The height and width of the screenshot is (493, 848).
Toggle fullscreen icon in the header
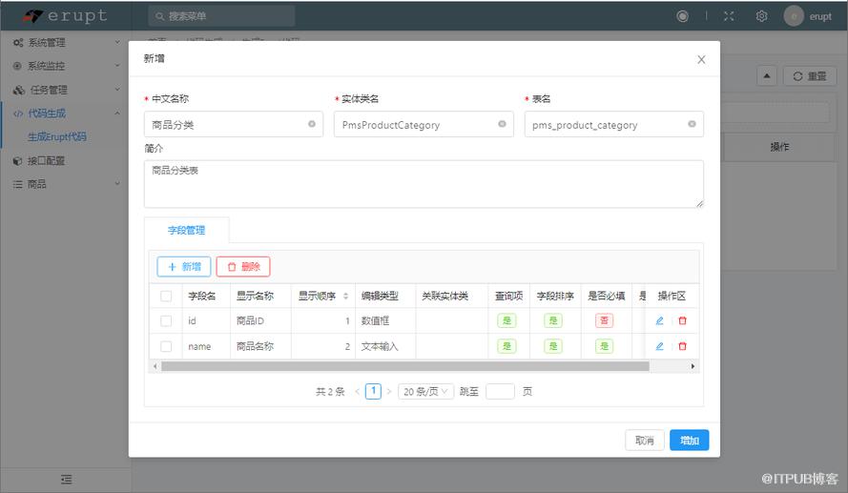pyautogui.click(x=729, y=16)
